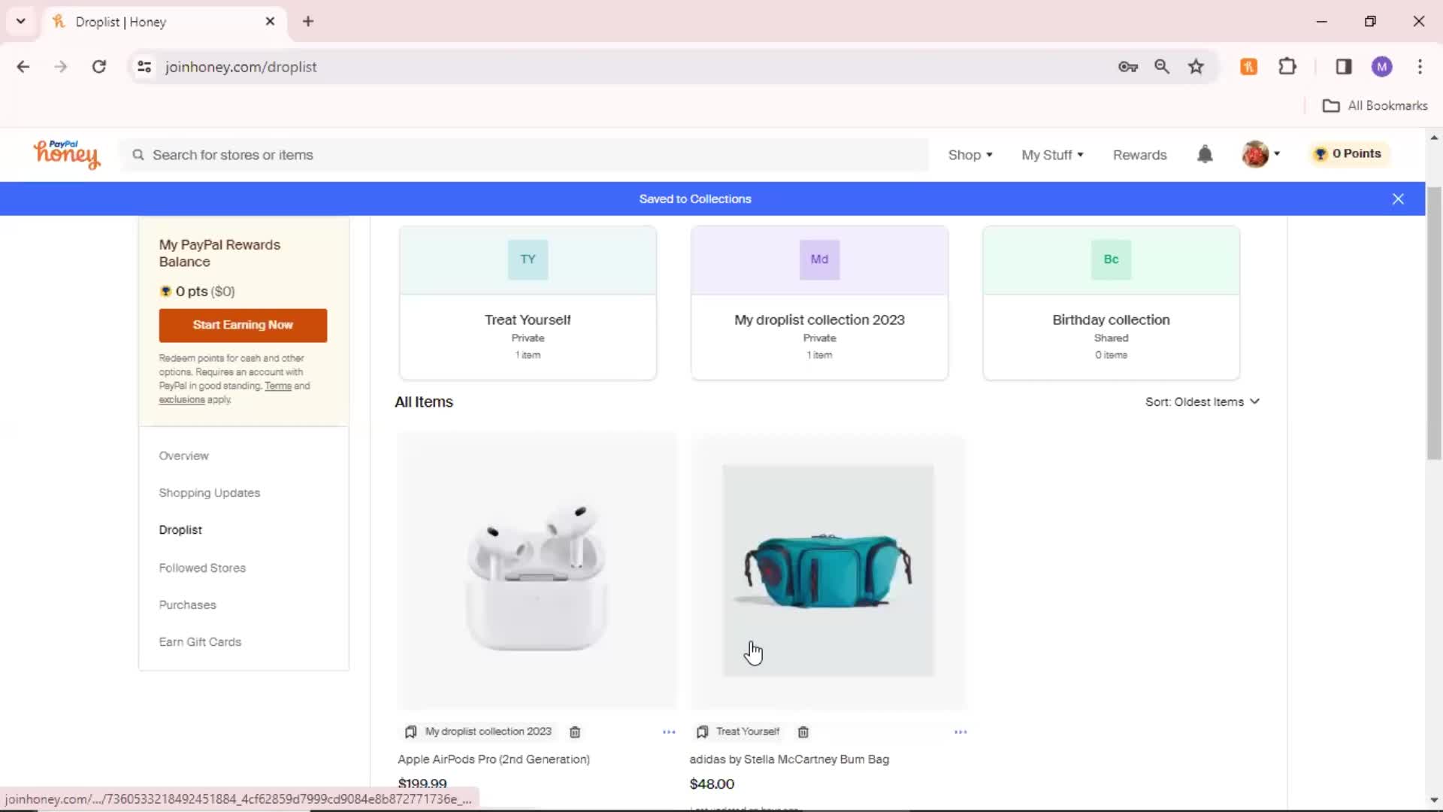This screenshot has height=812, width=1443.
Task: Open Shopping Updates in sidebar
Action: click(x=209, y=493)
